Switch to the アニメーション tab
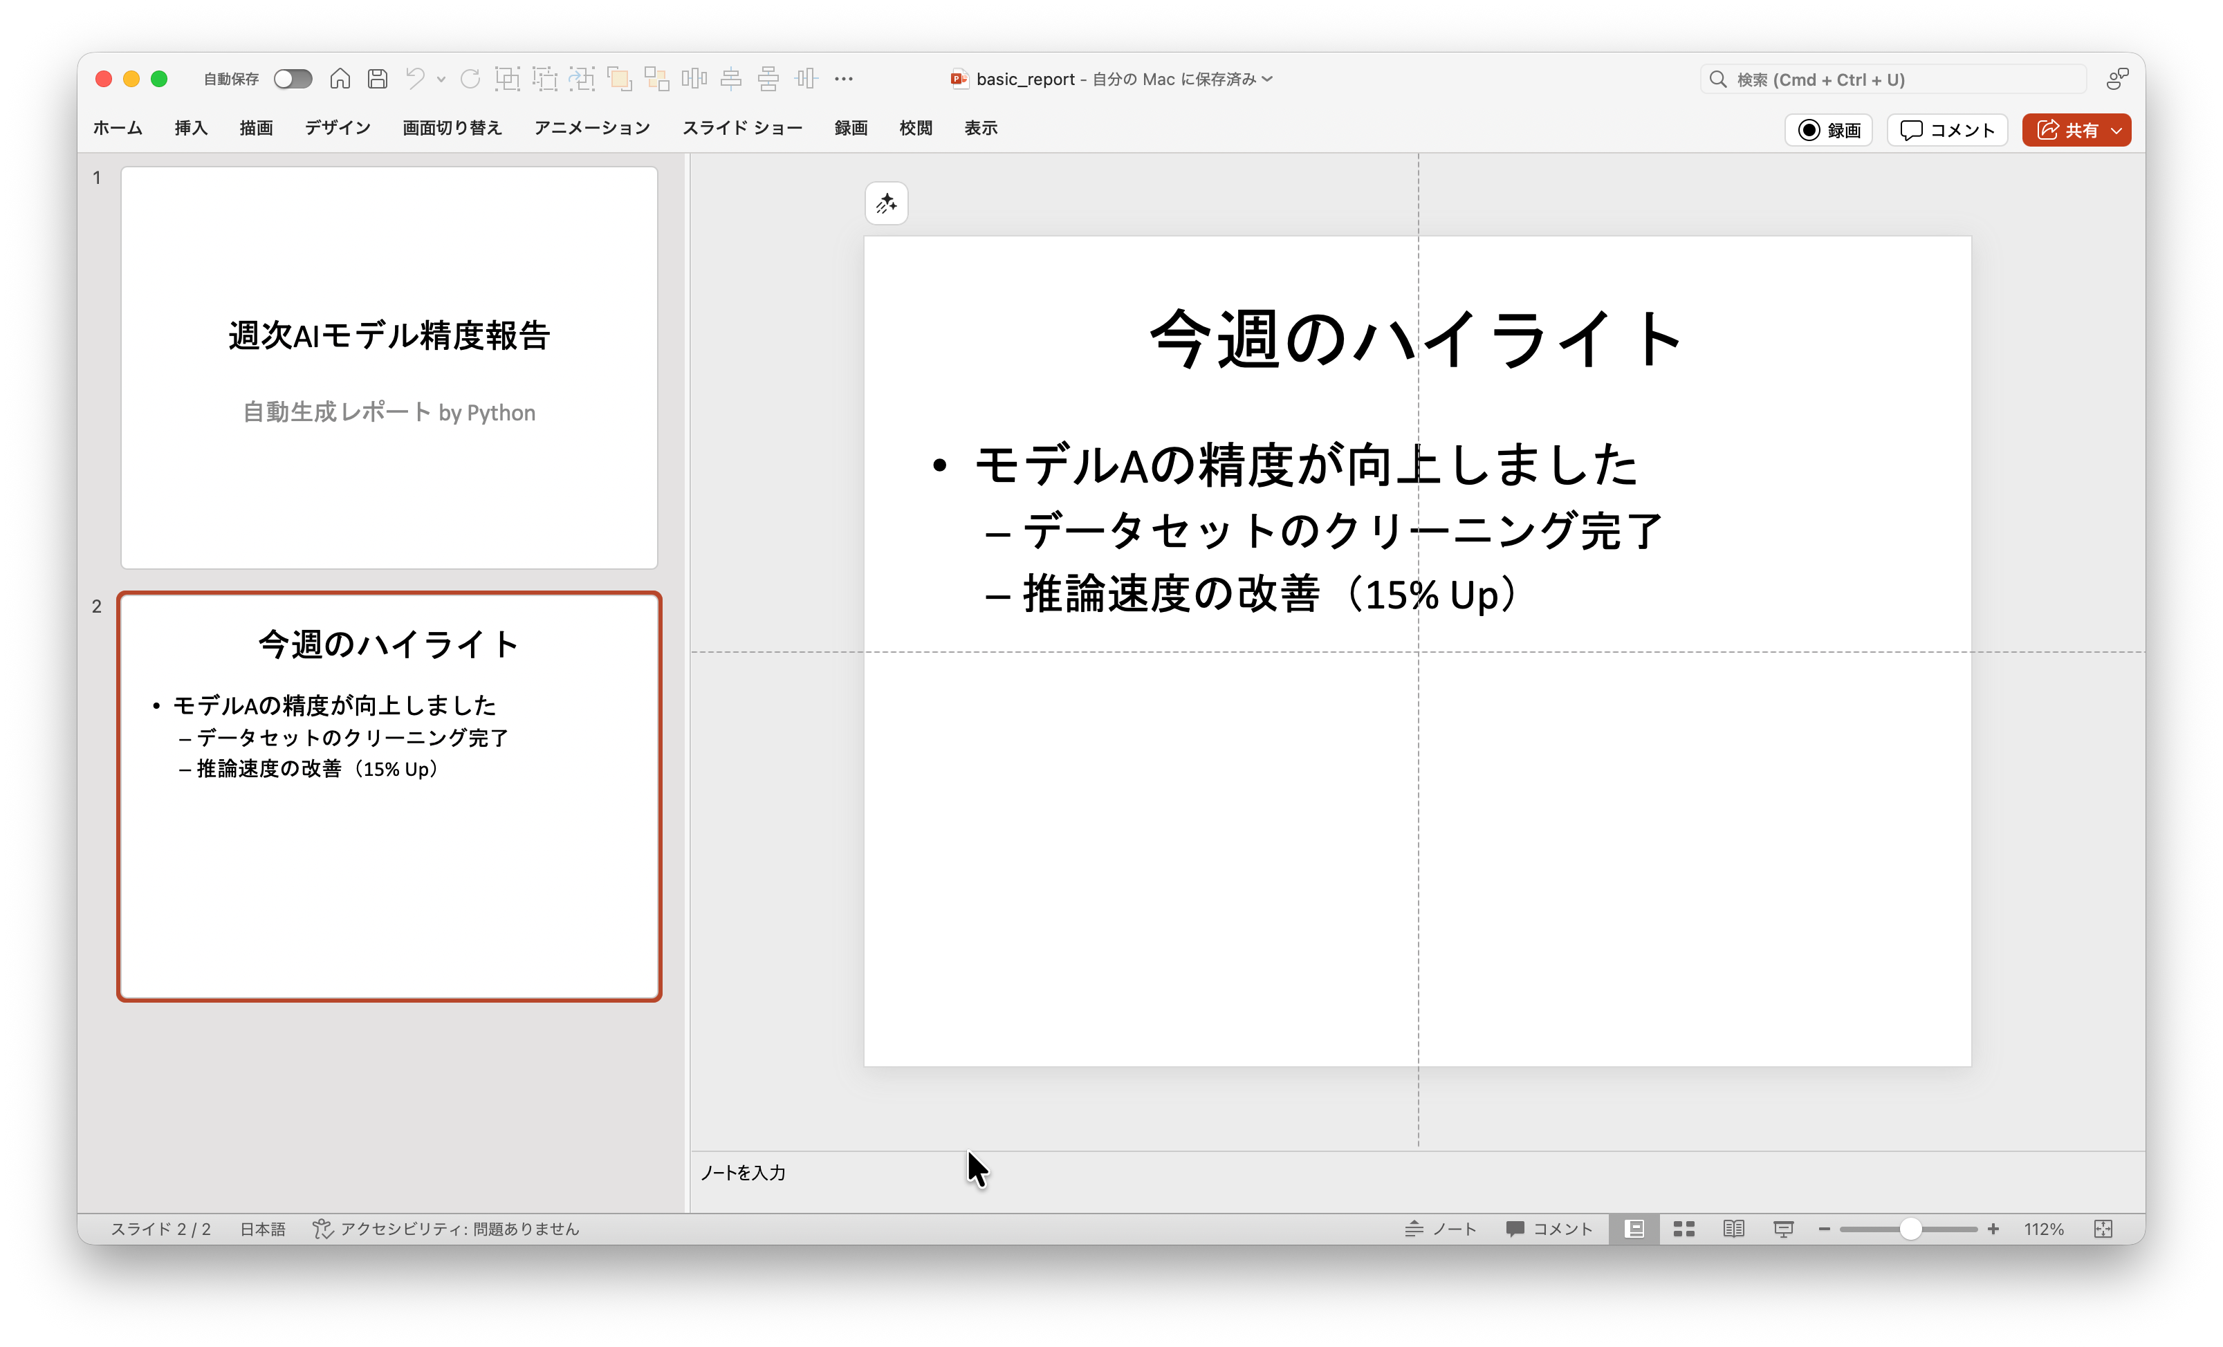2223x1347 pixels. pyautogui.click(x=592, y=128)
